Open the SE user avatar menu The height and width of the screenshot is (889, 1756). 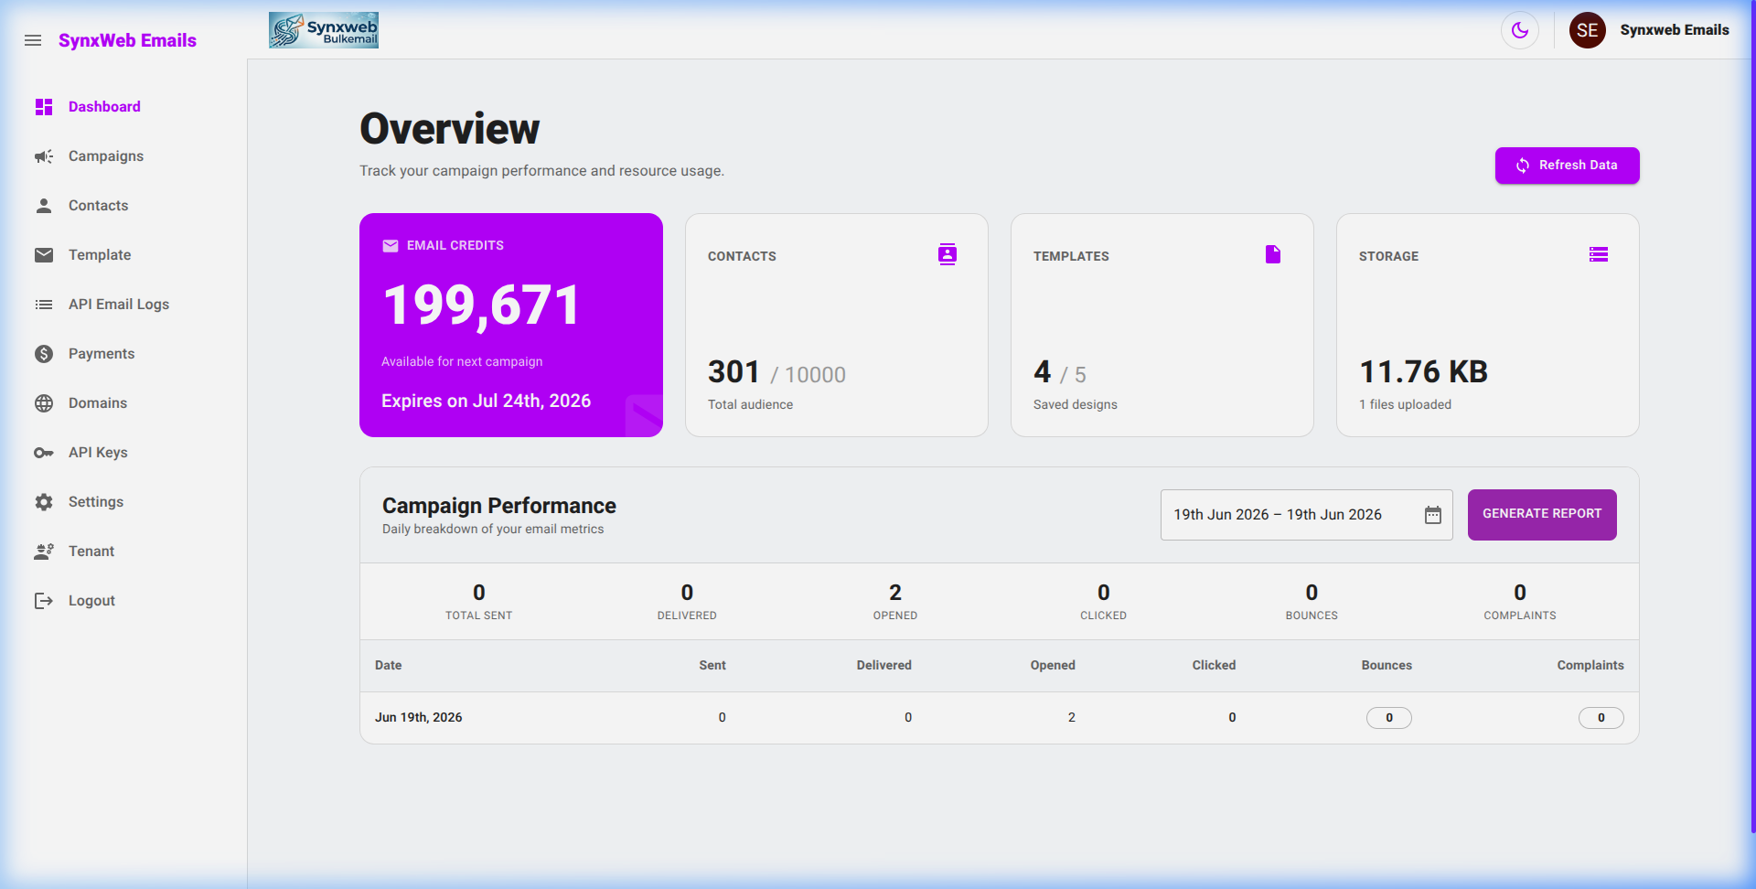[1588, 30]
